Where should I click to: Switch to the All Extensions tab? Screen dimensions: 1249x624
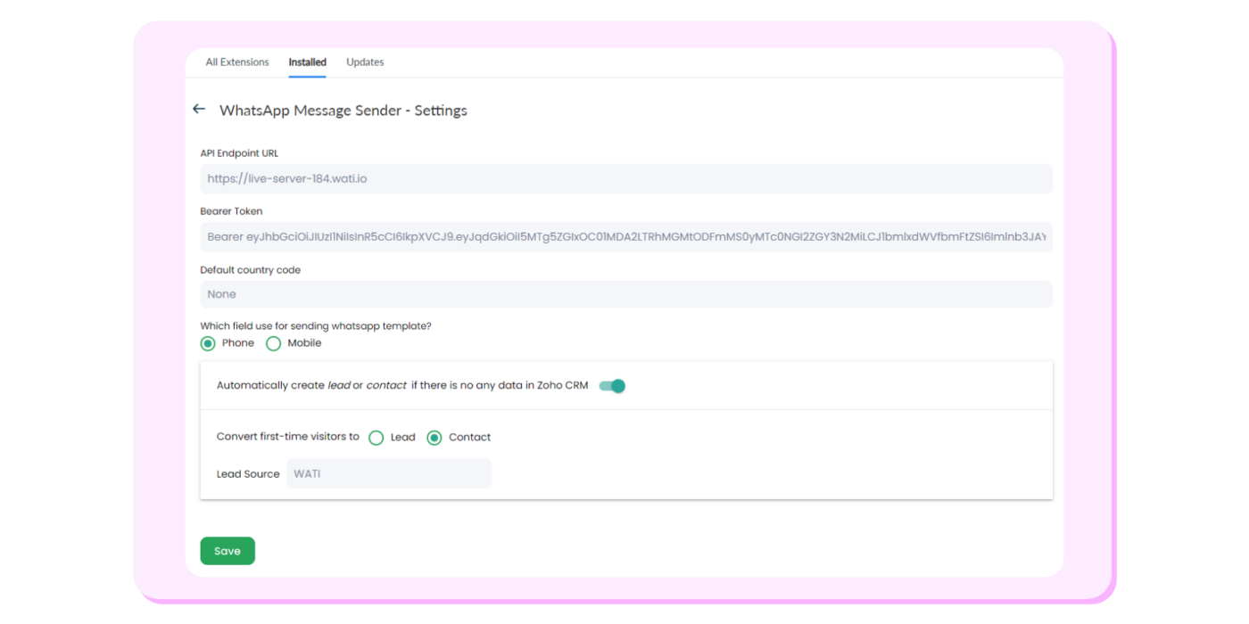tap(236, 62)
